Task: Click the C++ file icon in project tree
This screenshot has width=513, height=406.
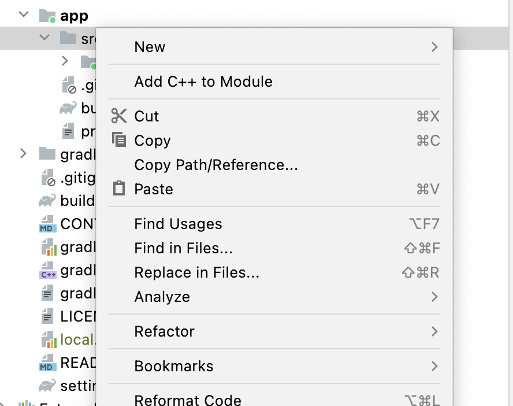Action: coord(47,271)
